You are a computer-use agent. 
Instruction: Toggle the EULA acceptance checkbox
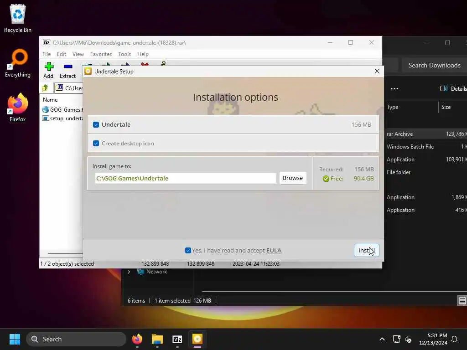[188, 250]
